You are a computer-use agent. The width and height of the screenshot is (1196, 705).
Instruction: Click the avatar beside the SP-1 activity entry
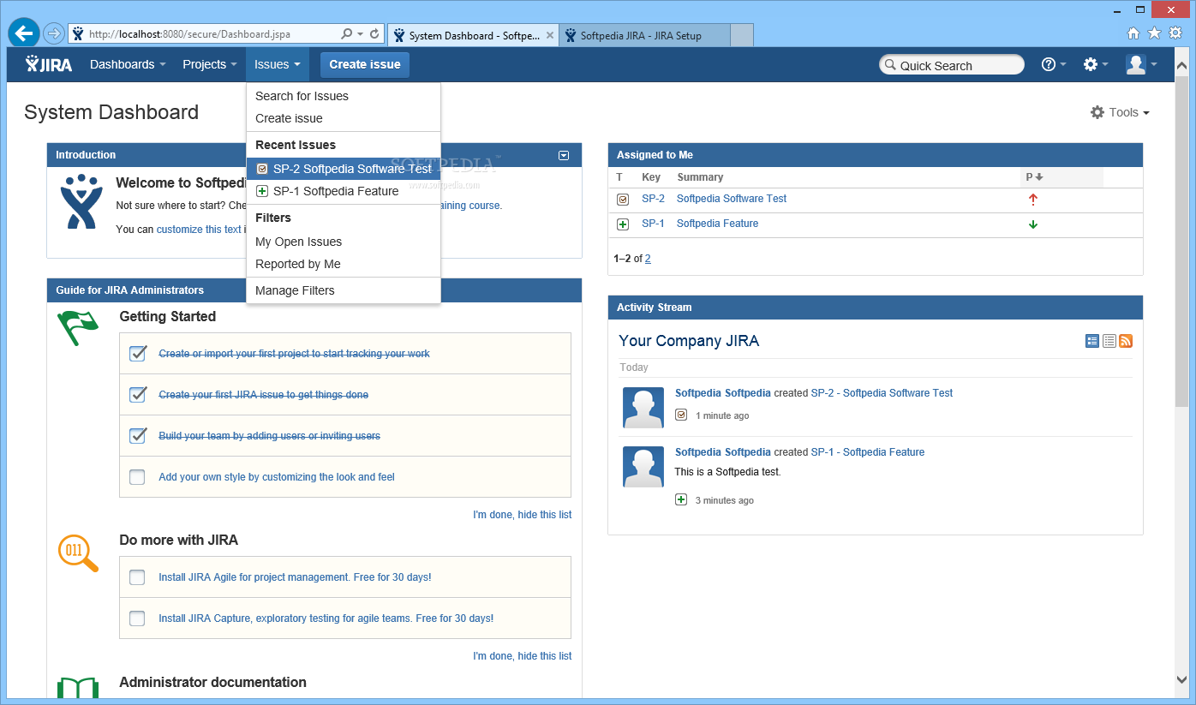[x=643, y=467]
